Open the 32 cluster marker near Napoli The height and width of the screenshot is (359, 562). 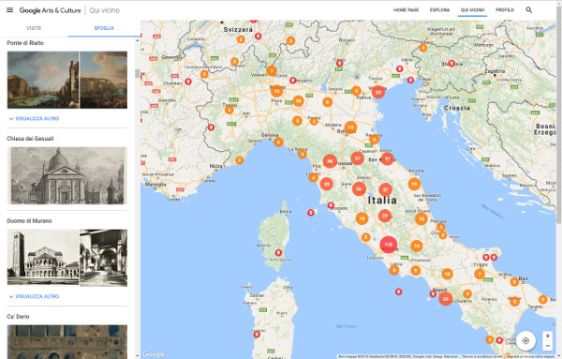point(446,299)
